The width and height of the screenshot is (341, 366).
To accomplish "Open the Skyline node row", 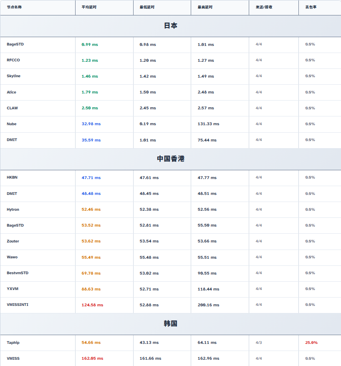I will tap(13, 76).
